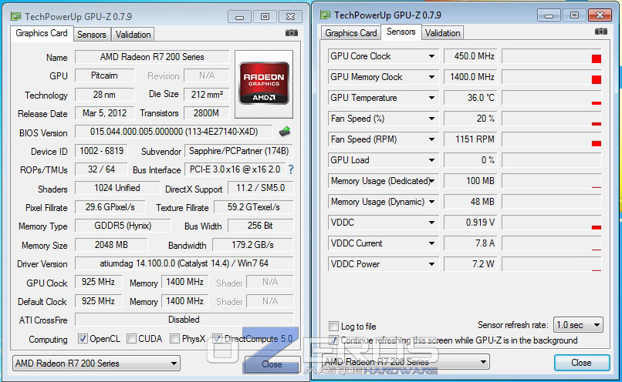Click the screenshot camera icon in the left GPU-Z window

292,33
